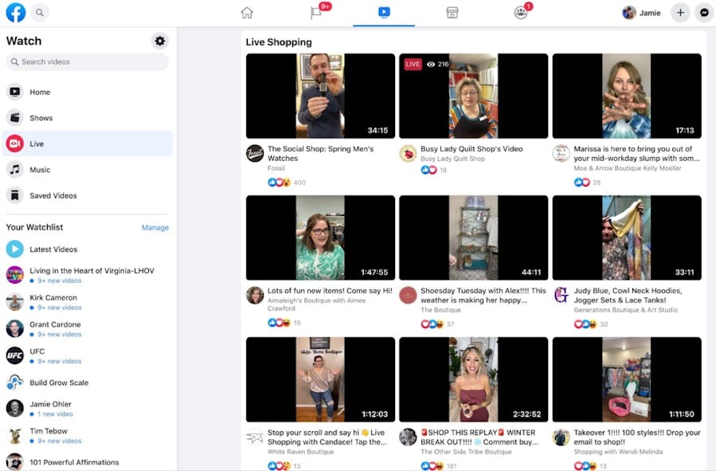
Task: Open the Pages flag icon
Action: [316, 13]
